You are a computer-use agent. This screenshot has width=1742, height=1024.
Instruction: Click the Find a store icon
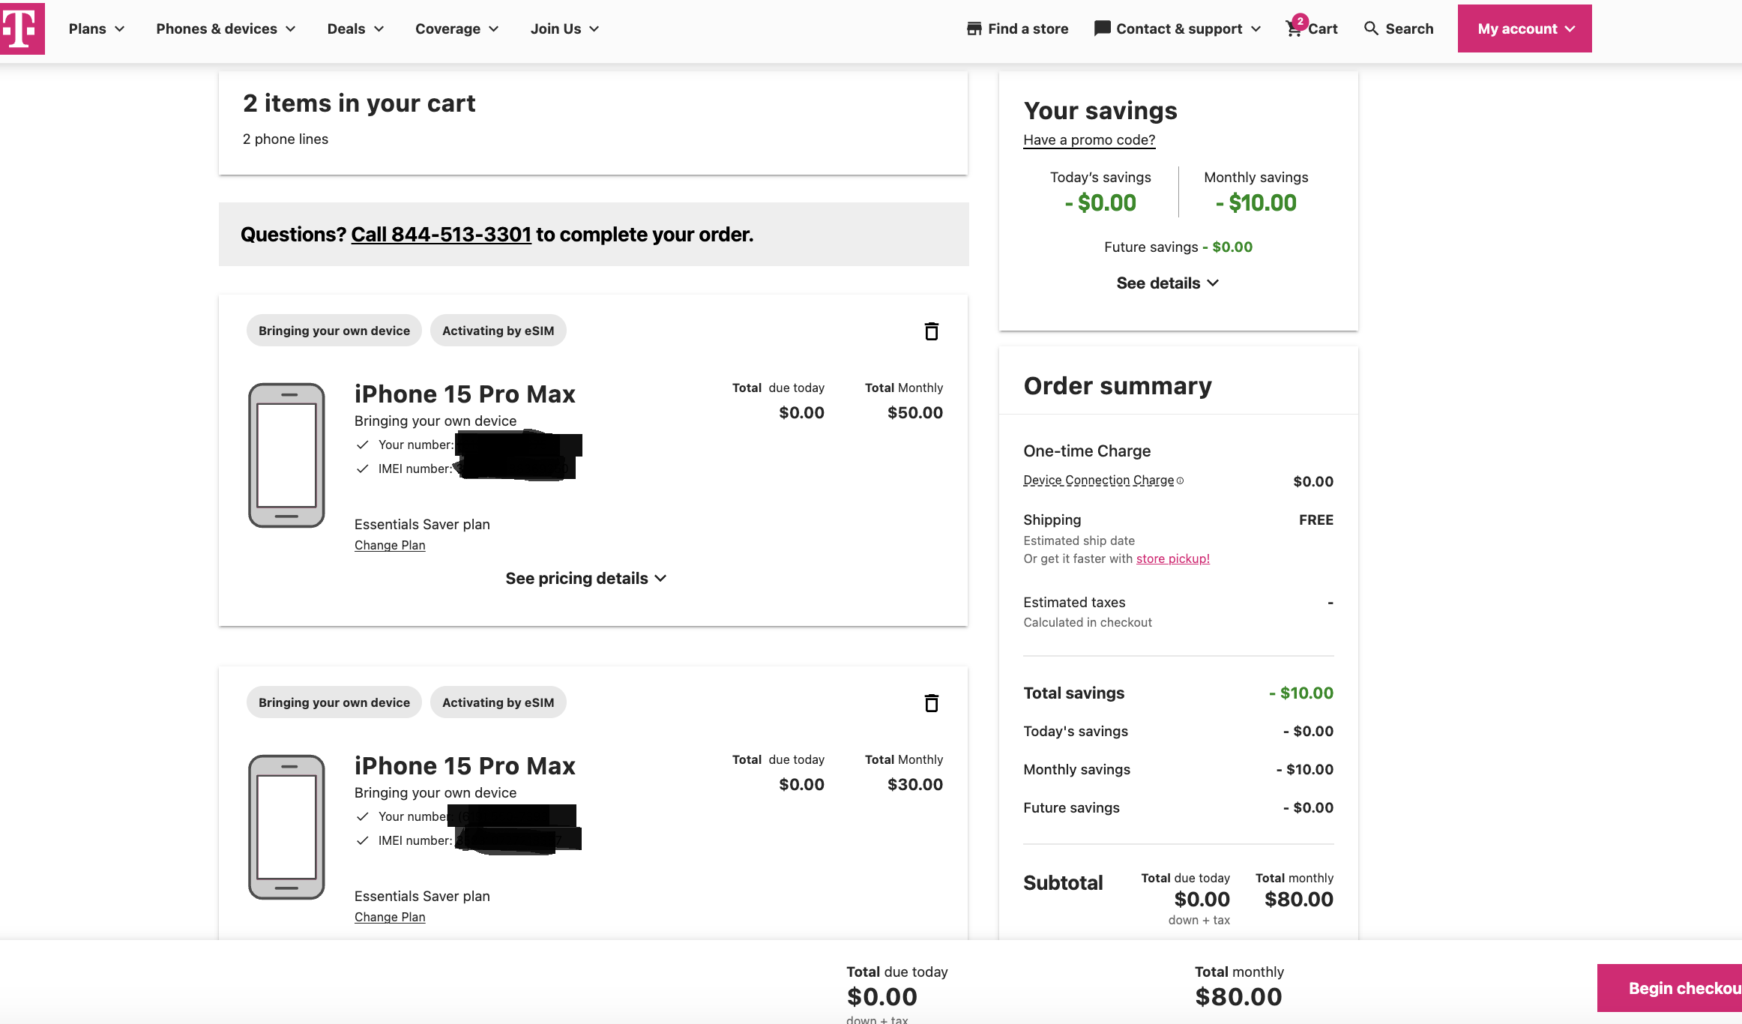[974, 28]
